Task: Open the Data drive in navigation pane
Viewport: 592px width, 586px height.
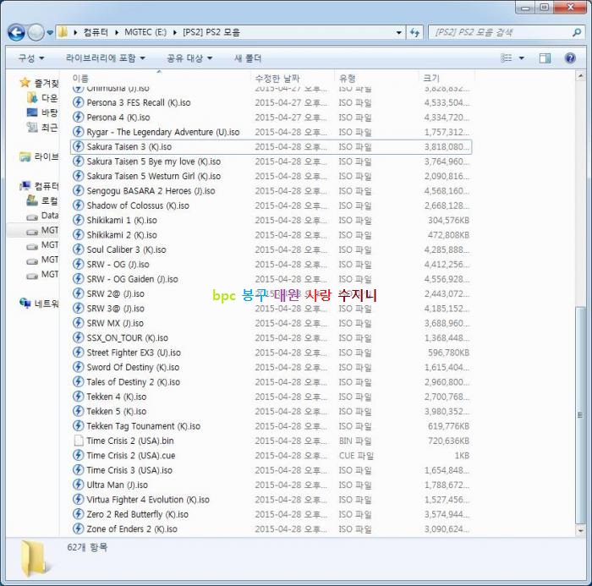Action: tap(42, 216)
